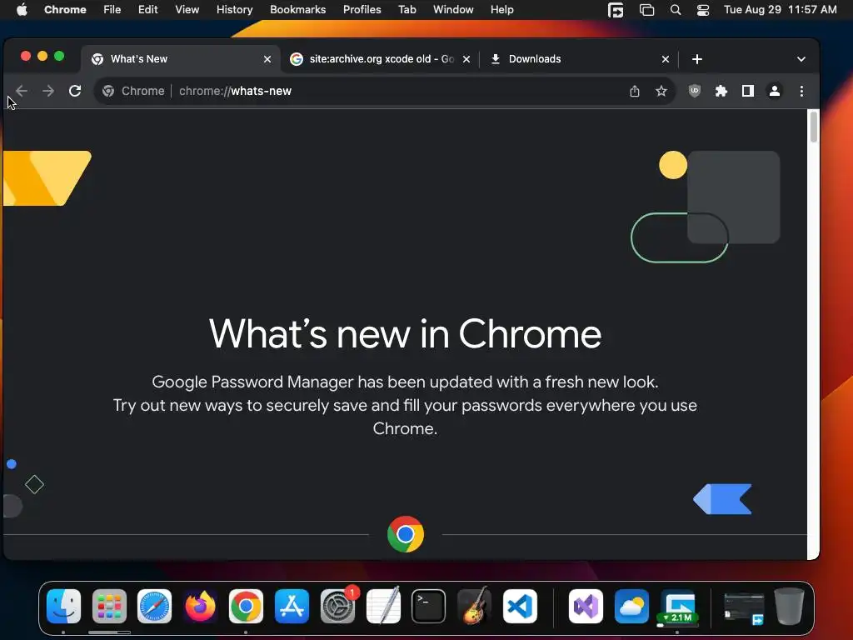Open the cloud weather app in the Dock

click(631, 607)
